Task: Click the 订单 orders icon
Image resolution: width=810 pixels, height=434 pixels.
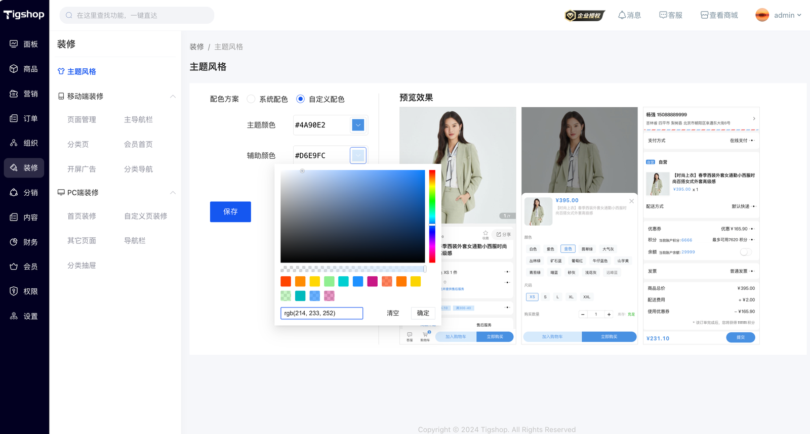Action: (x=14, y=118)
